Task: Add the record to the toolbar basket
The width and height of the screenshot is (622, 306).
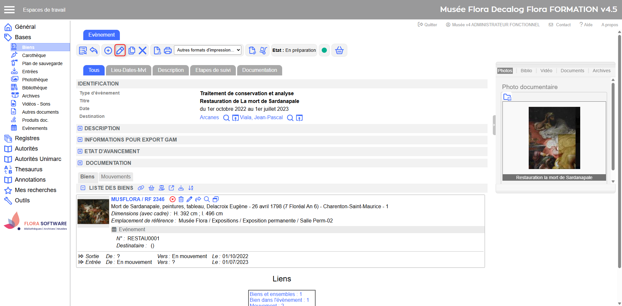Action: [x=339, y=51]
